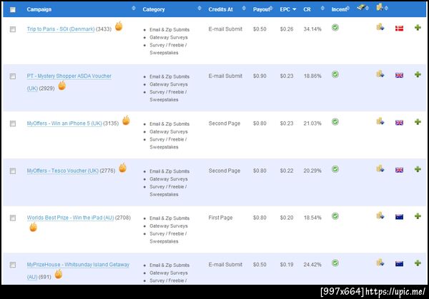
Task: Add Worlds Best Prize campaign with green plus
Action: [418, 216]
